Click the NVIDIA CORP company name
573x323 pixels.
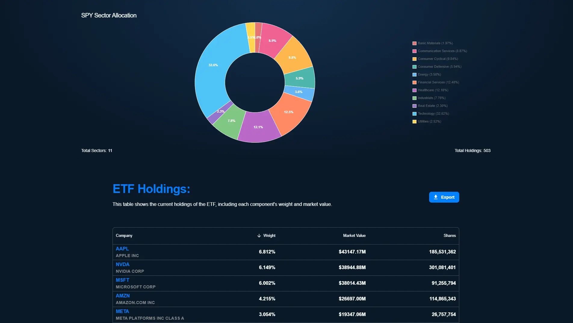pos(130,271)
